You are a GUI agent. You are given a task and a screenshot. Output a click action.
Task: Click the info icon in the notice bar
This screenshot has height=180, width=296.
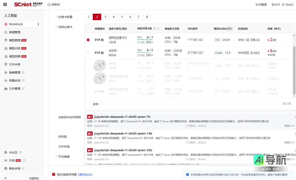(x=187, y=175)
